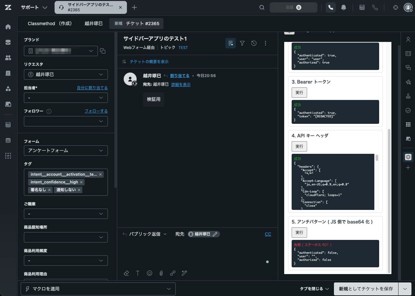Open the フォロワー dropdown
This screenshot has width=415, height=296.
tap(66, 121)
